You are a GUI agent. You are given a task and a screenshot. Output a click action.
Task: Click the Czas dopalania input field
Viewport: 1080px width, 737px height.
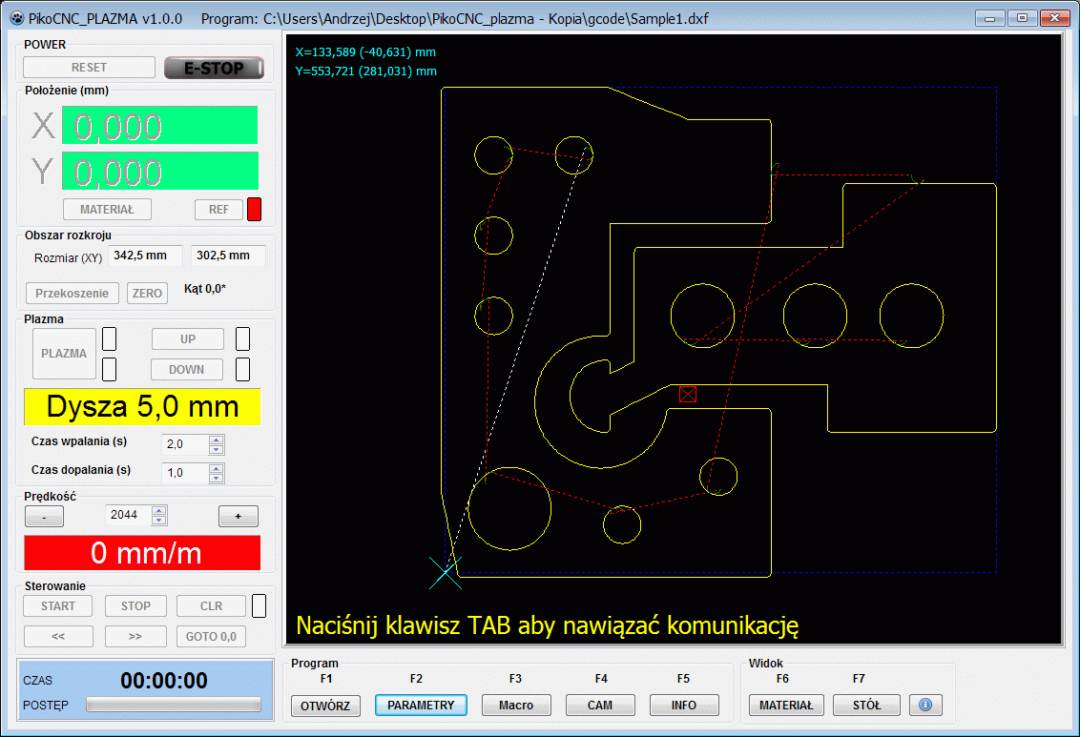(185, 473)
